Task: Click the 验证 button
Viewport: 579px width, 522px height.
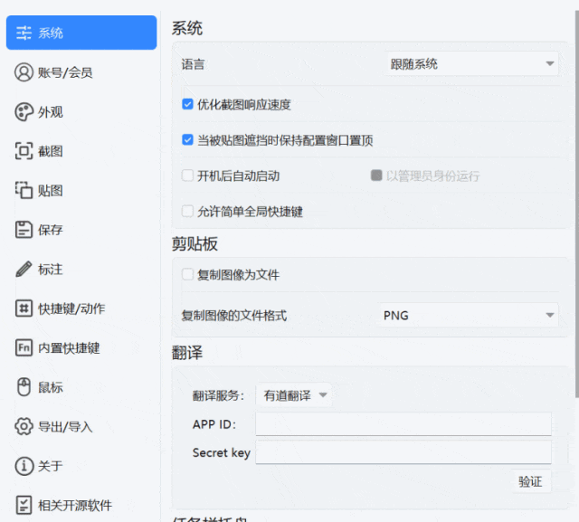Action: pyautogui.click(x=530, y=481)
